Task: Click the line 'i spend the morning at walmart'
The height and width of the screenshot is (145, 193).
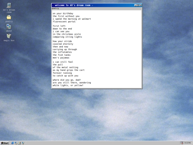Action: [72, 19]
